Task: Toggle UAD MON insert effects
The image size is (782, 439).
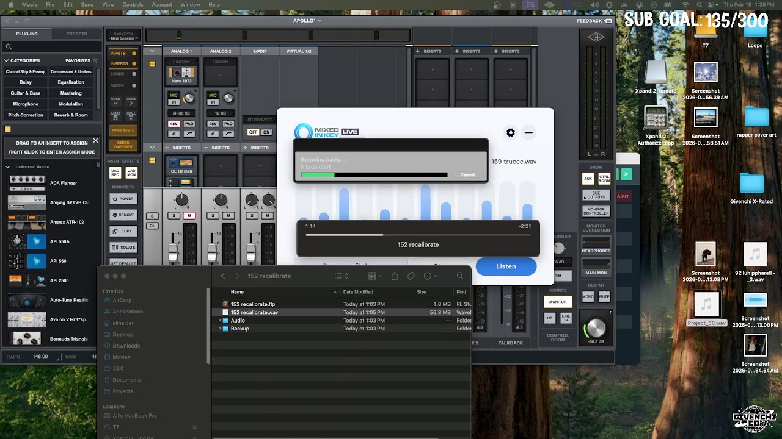Action: (131, 173)
